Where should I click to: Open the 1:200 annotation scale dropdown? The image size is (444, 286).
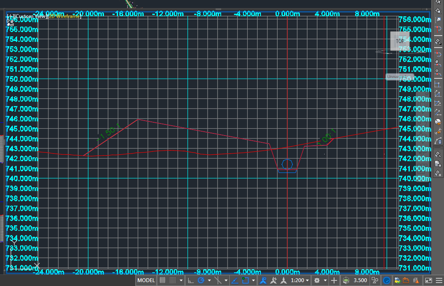pos(300,280)
